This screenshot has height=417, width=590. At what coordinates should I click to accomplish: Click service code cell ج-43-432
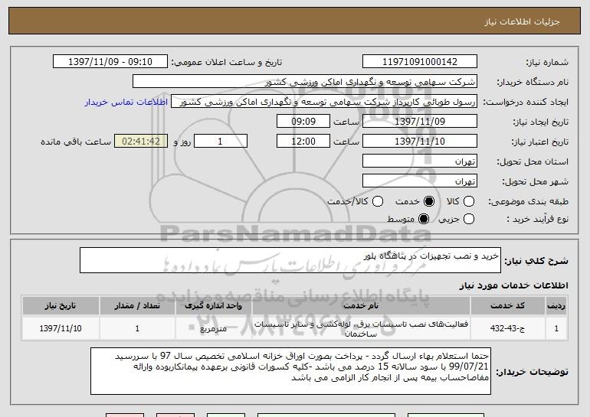click(x=507, y=328)
